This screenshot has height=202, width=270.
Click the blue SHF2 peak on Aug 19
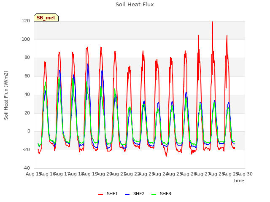pyautogui.click(x=88, y=64)
